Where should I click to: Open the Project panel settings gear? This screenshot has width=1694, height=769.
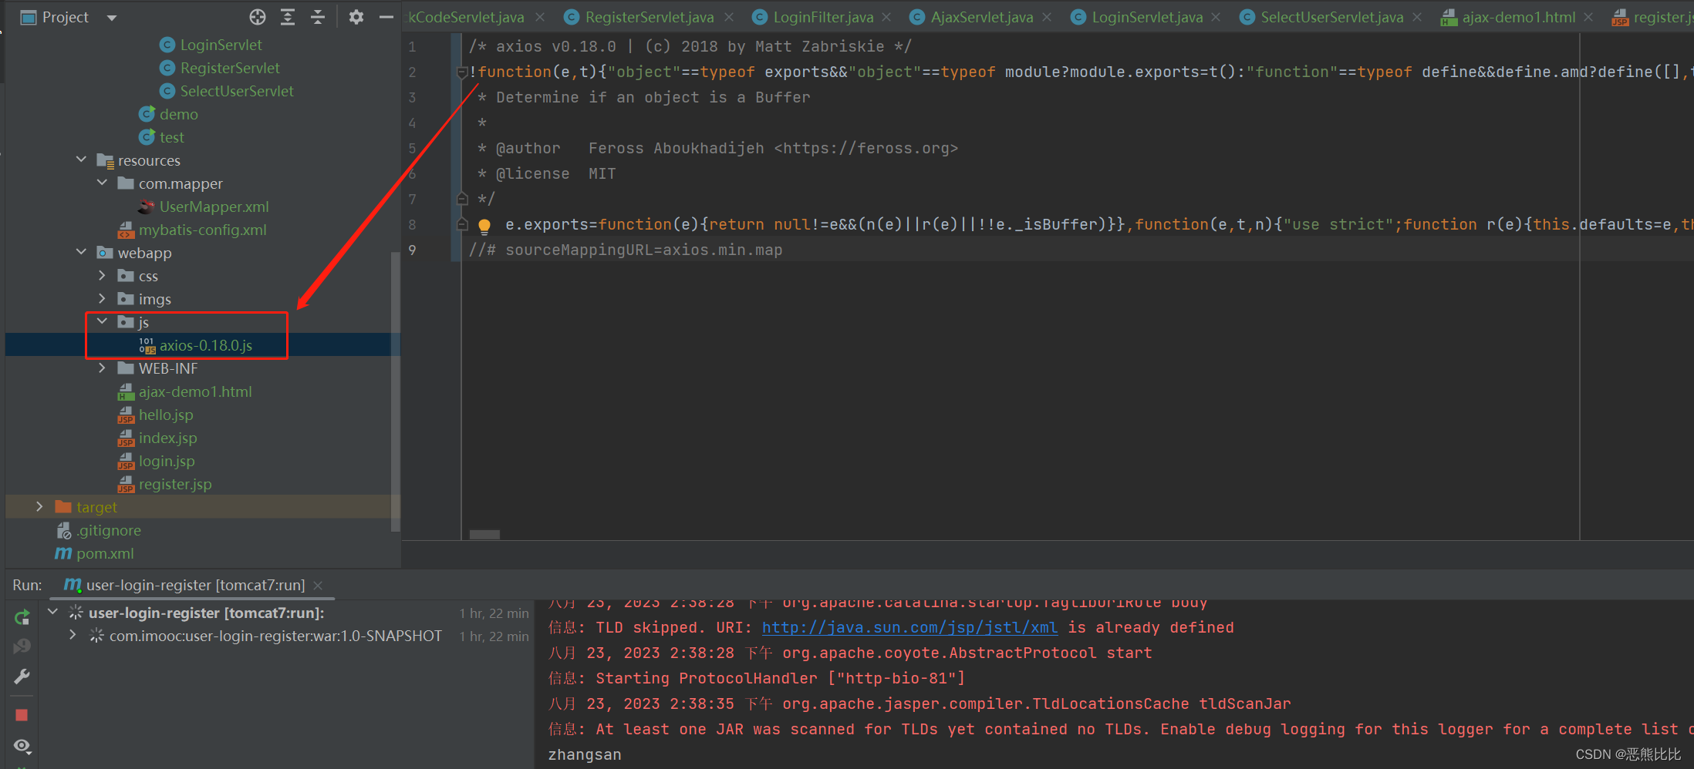click(356, 17)
